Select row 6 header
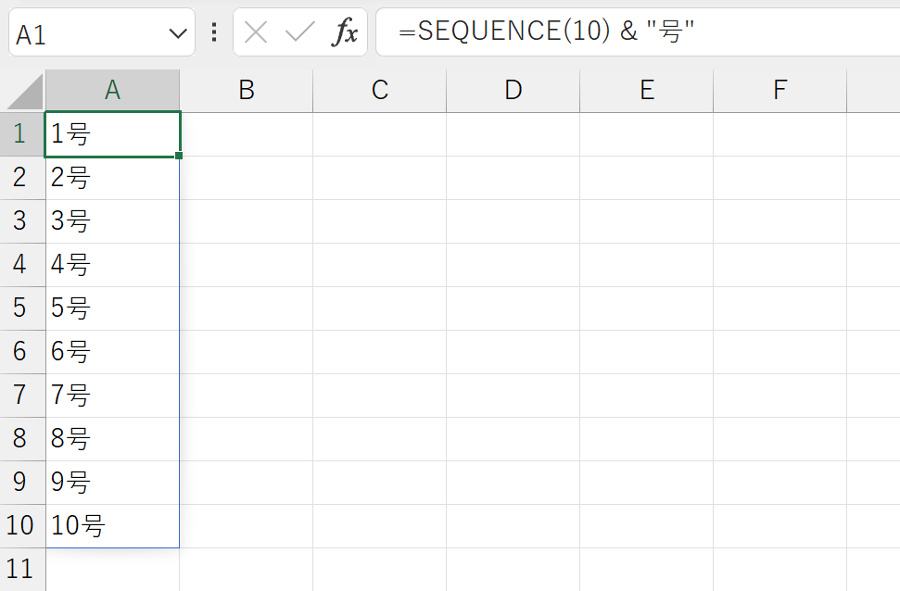900x591 pixels. coord(22,352)
